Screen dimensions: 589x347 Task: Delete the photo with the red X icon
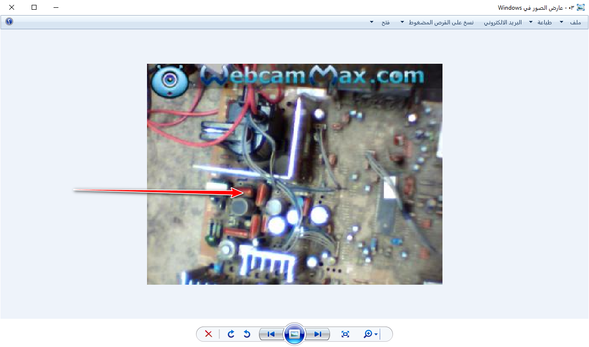(208, 334)
